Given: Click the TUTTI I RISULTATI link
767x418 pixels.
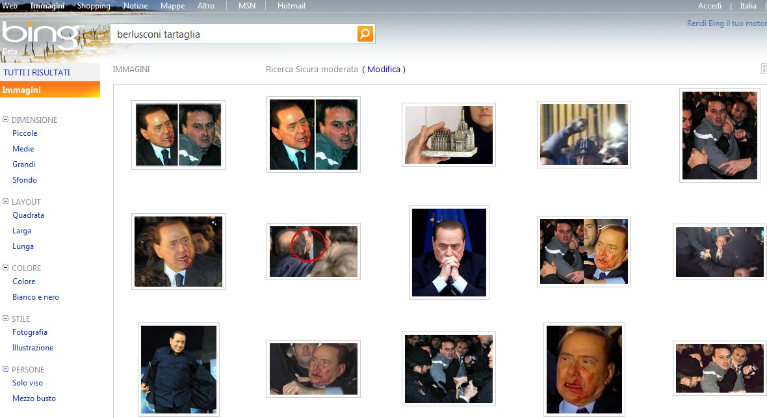Looking at the screenshot, I should pos(36,72).
